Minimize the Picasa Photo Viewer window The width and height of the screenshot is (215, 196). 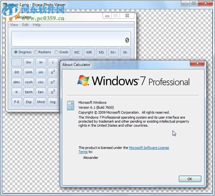(185, 3)
